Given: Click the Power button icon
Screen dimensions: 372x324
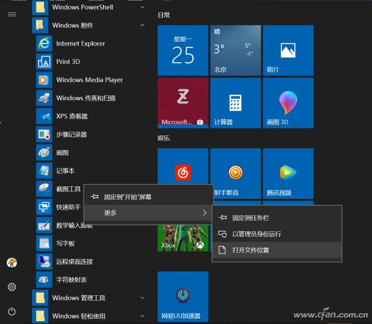Looking at the screenshot, I should [x=11, y=311].
